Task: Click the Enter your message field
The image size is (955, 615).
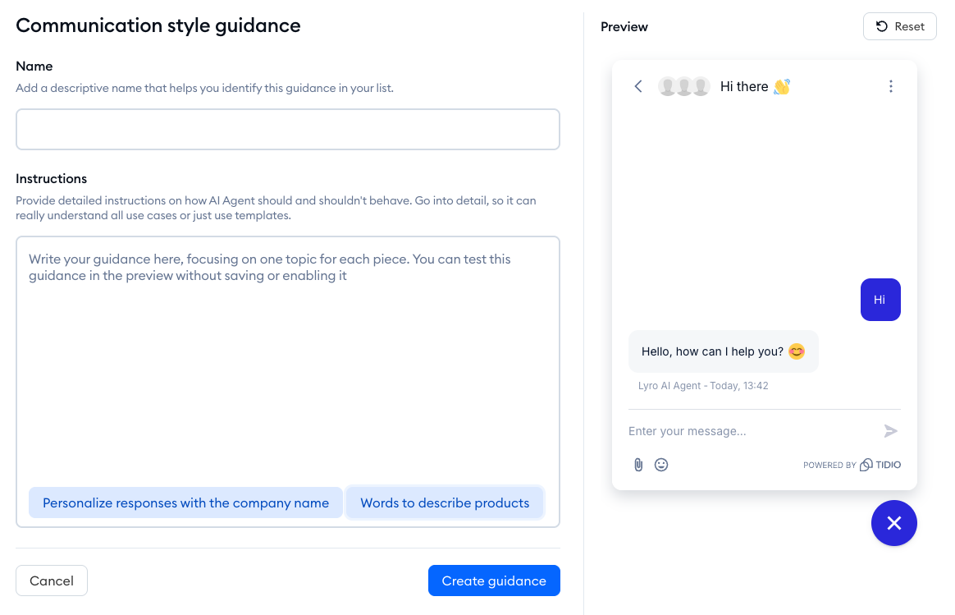Action: [x=738, y=430]
